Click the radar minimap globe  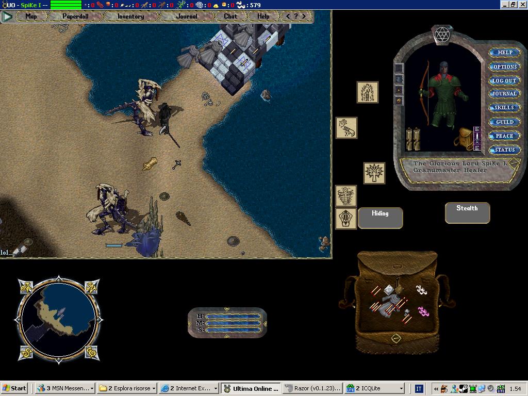coord(59,320)
